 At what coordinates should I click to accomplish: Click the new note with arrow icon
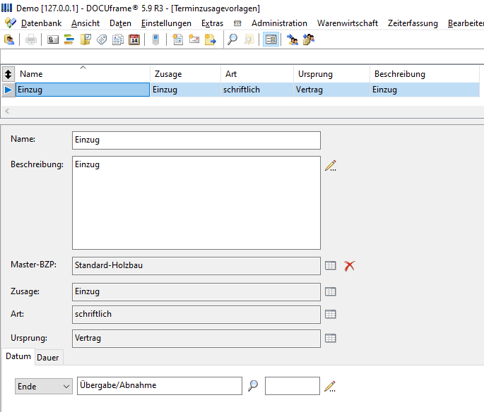tap(211, 40)
